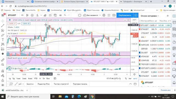
Task: Toggle stay in drawing mode
Action: 3,76
